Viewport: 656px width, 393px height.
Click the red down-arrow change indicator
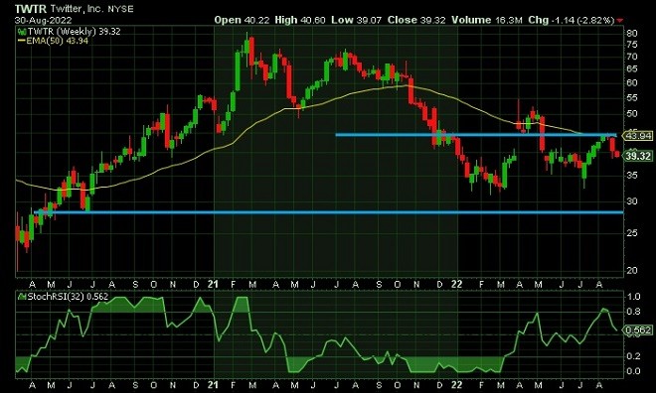coord(619,21)
